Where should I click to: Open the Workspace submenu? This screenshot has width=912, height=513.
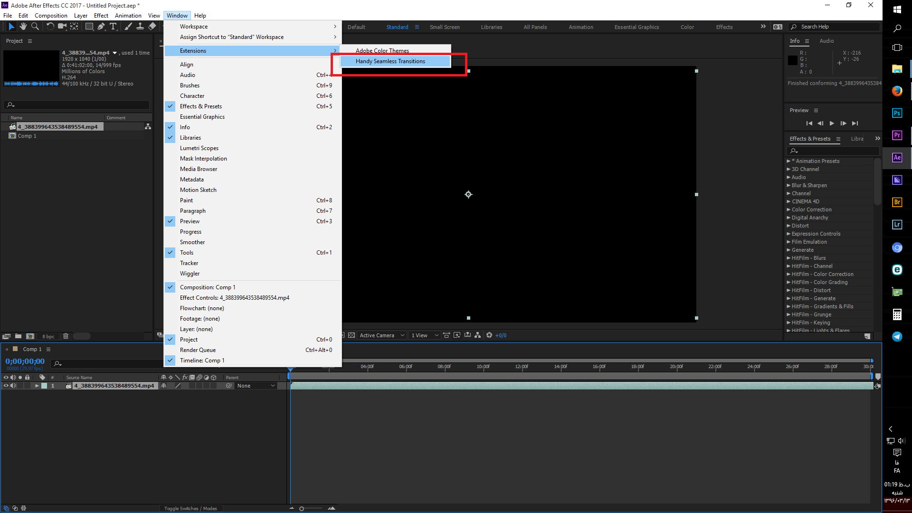click(x=253, y=27)
